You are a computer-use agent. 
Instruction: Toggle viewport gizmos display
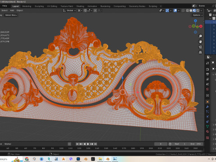(167, 10)
